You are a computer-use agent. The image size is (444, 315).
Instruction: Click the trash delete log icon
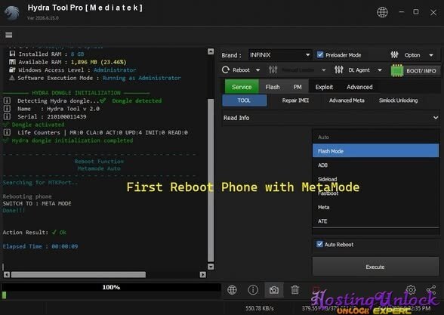[294, 290]
